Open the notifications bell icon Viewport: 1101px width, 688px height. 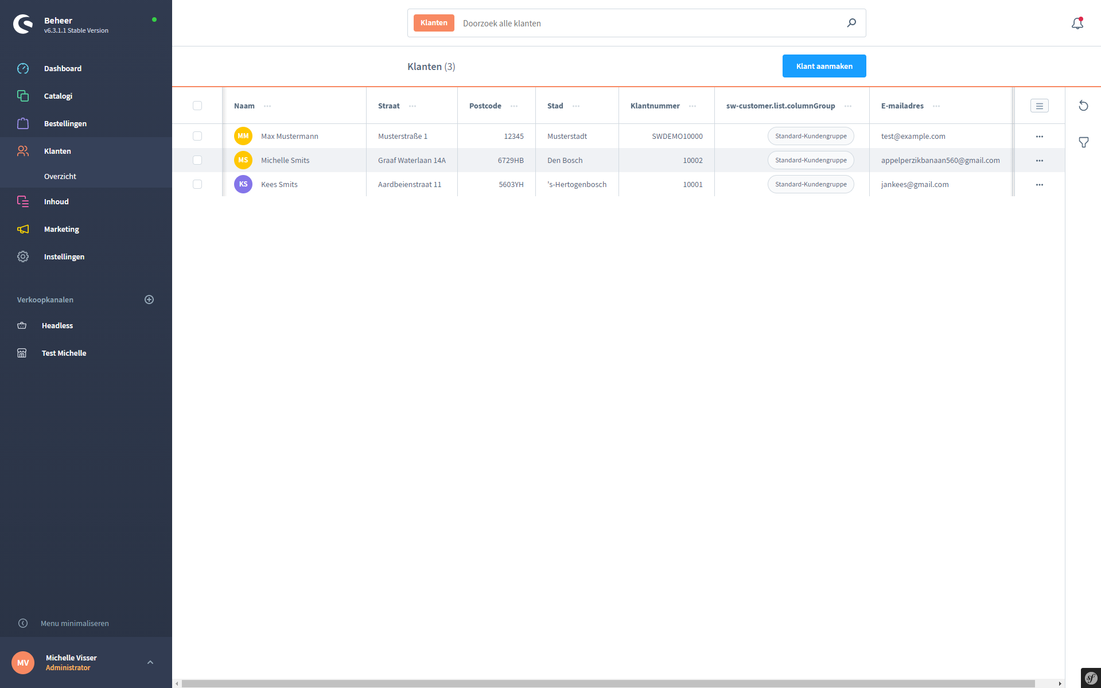click(1077, 24)
